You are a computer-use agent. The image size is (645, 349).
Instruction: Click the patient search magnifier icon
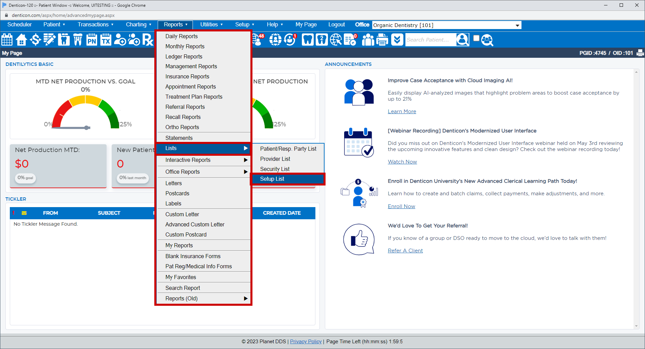pos(462,40)
